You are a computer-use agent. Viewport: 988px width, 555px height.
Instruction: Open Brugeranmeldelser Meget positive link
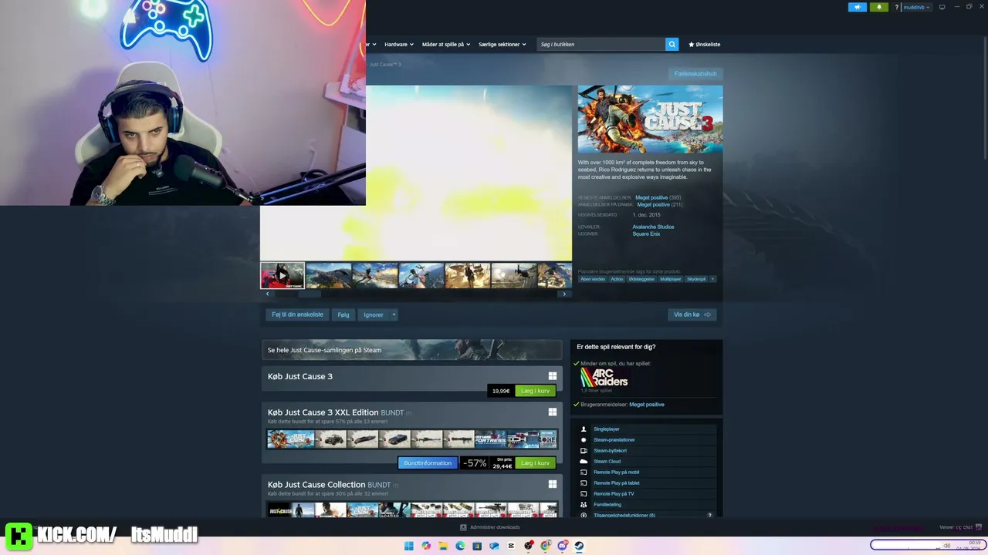tap(647, 405)
